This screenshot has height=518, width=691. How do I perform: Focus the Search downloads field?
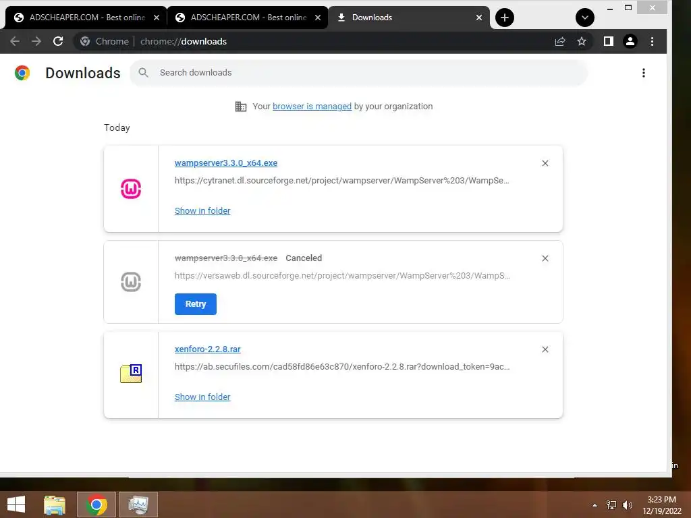pyautogui.click(x=359, y=73)
